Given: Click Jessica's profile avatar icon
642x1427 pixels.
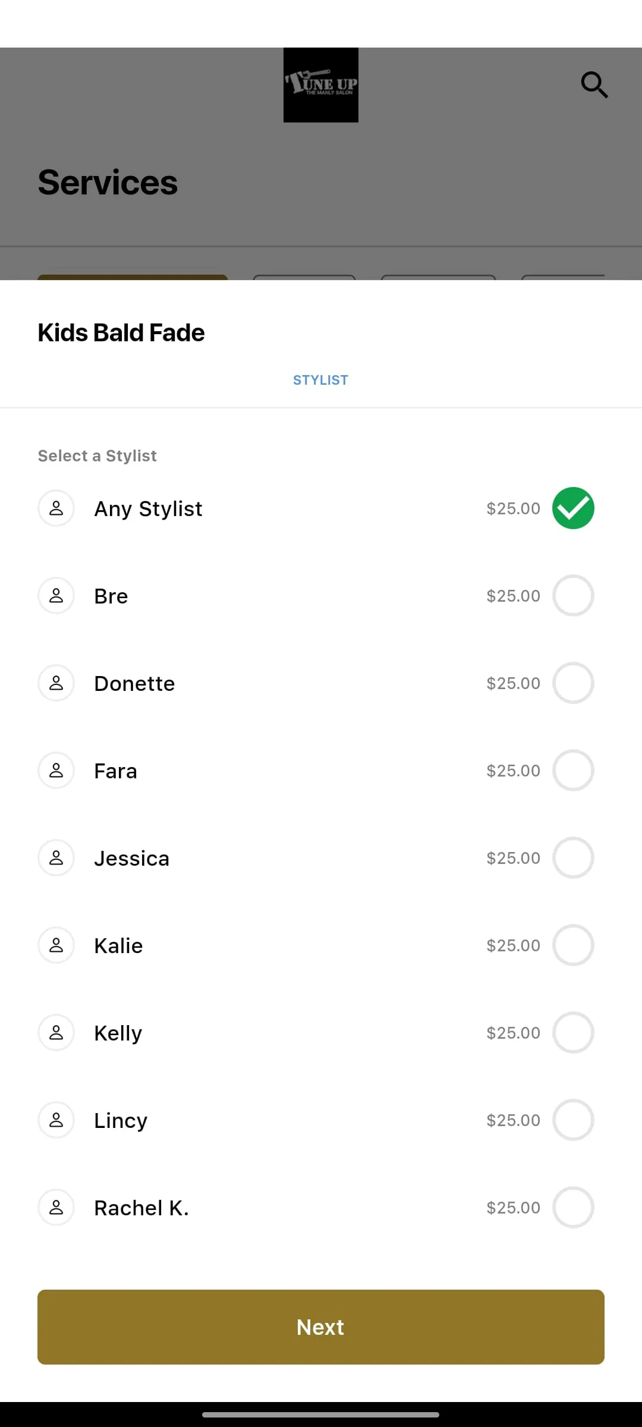Looking at the screenshot, I should (56, 858).
